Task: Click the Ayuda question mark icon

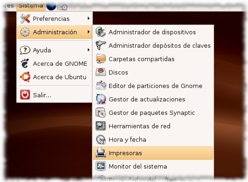Action: 25,50
